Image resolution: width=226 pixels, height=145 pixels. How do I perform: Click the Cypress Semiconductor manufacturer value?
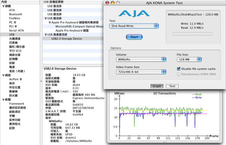point(89,98)
